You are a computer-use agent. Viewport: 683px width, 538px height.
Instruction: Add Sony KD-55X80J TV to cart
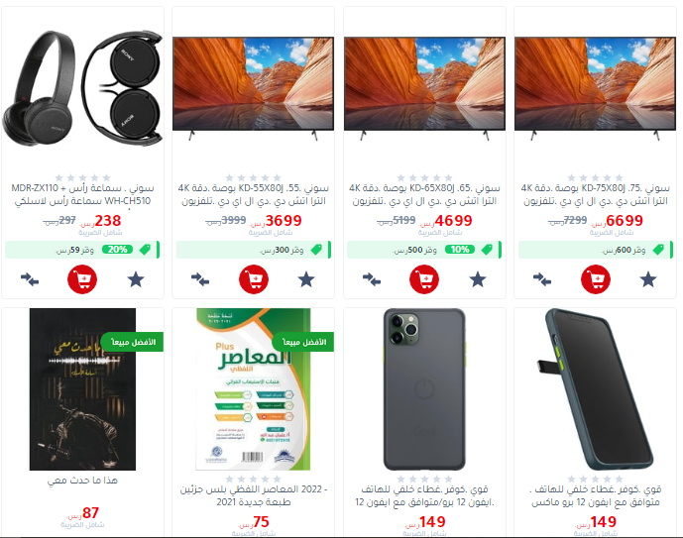click(x=254, y=279)
